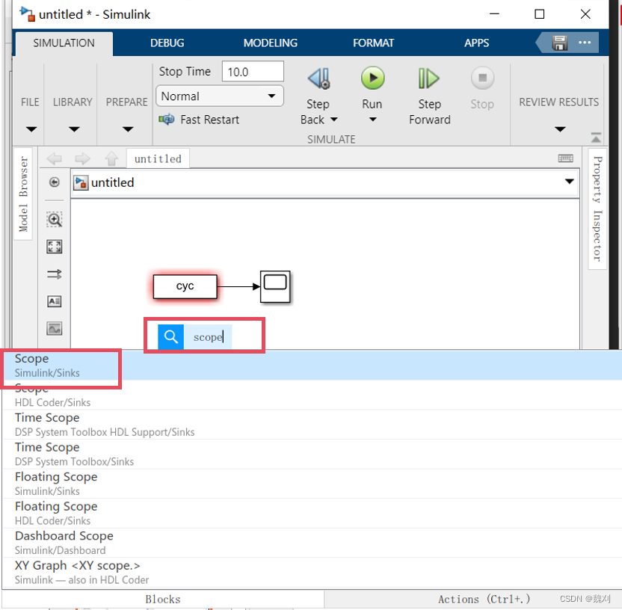
Task: Choose Dashboard Scope from Simulink/Dashboard
Action: (x=312, y=543)
